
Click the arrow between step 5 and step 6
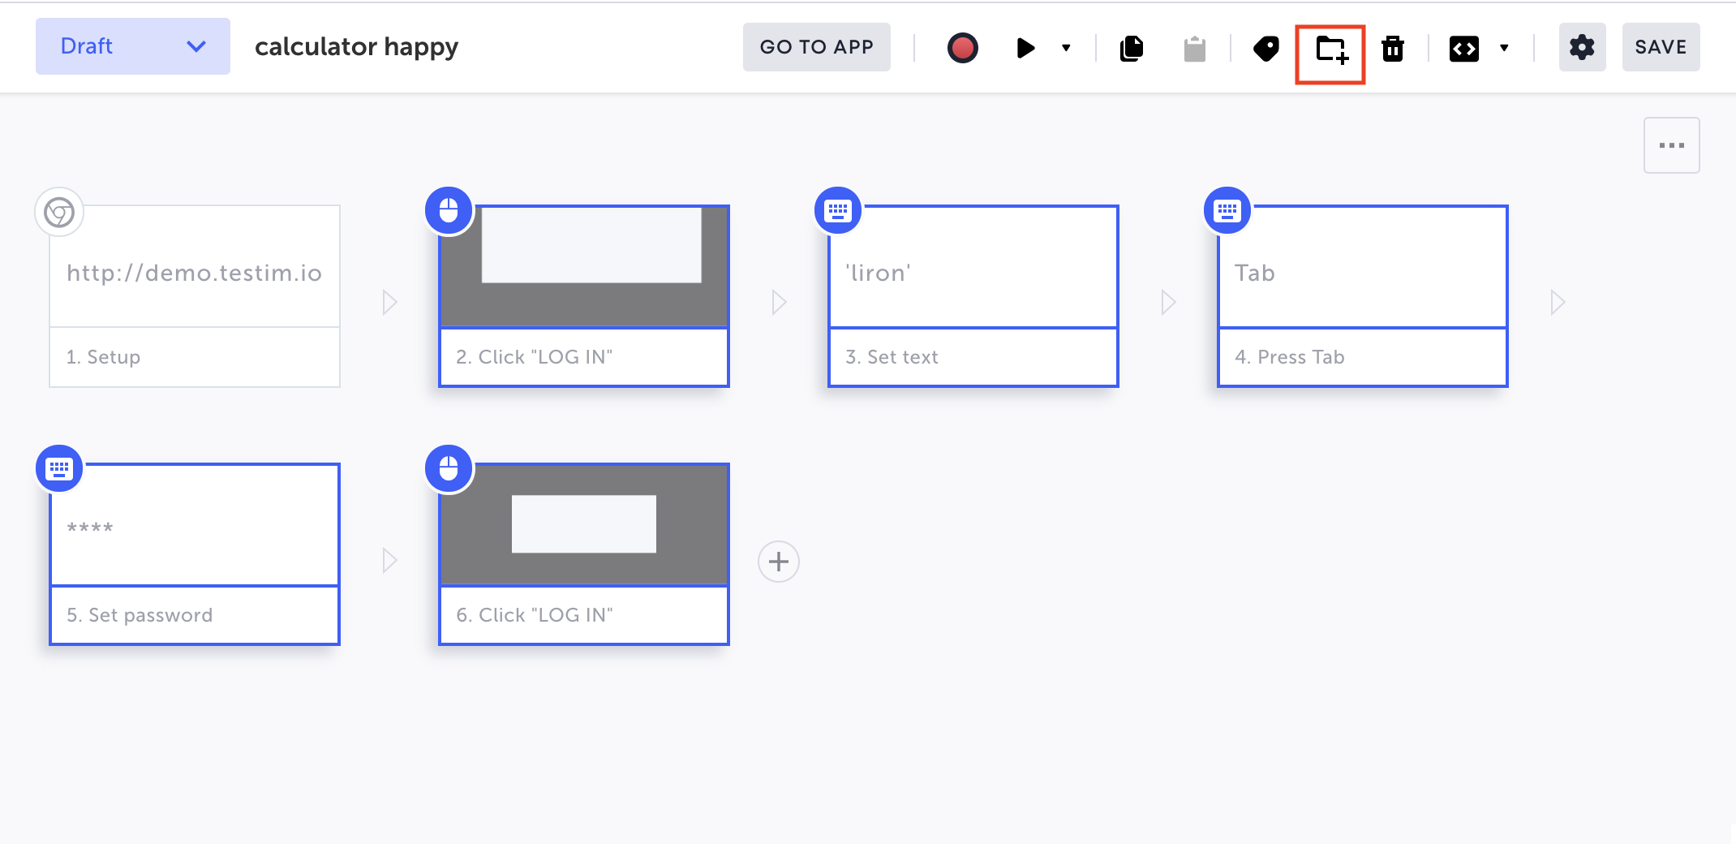click(x=389, y=561)
